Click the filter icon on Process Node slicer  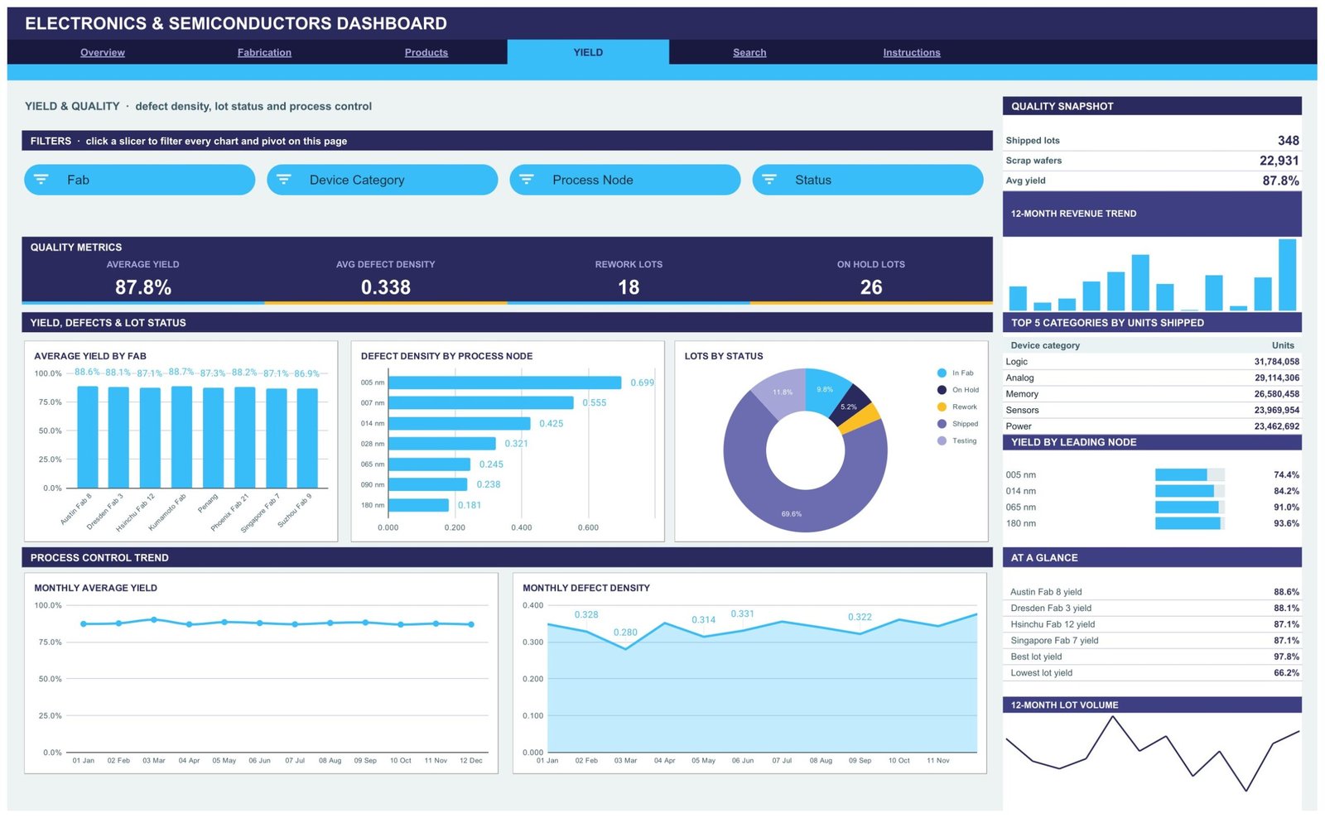tap(527, 180)
